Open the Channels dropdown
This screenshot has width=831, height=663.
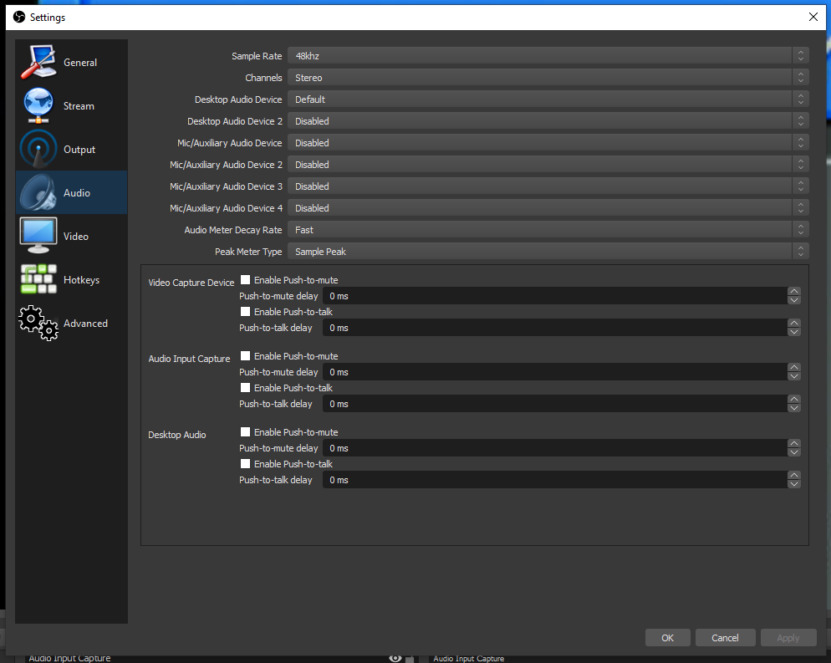pos(548,78)
